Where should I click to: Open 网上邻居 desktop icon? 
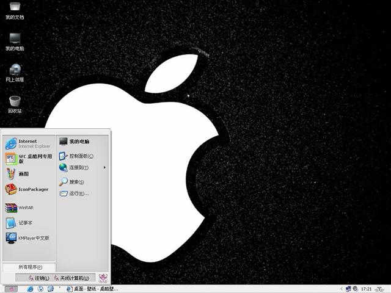coord(15,71)
